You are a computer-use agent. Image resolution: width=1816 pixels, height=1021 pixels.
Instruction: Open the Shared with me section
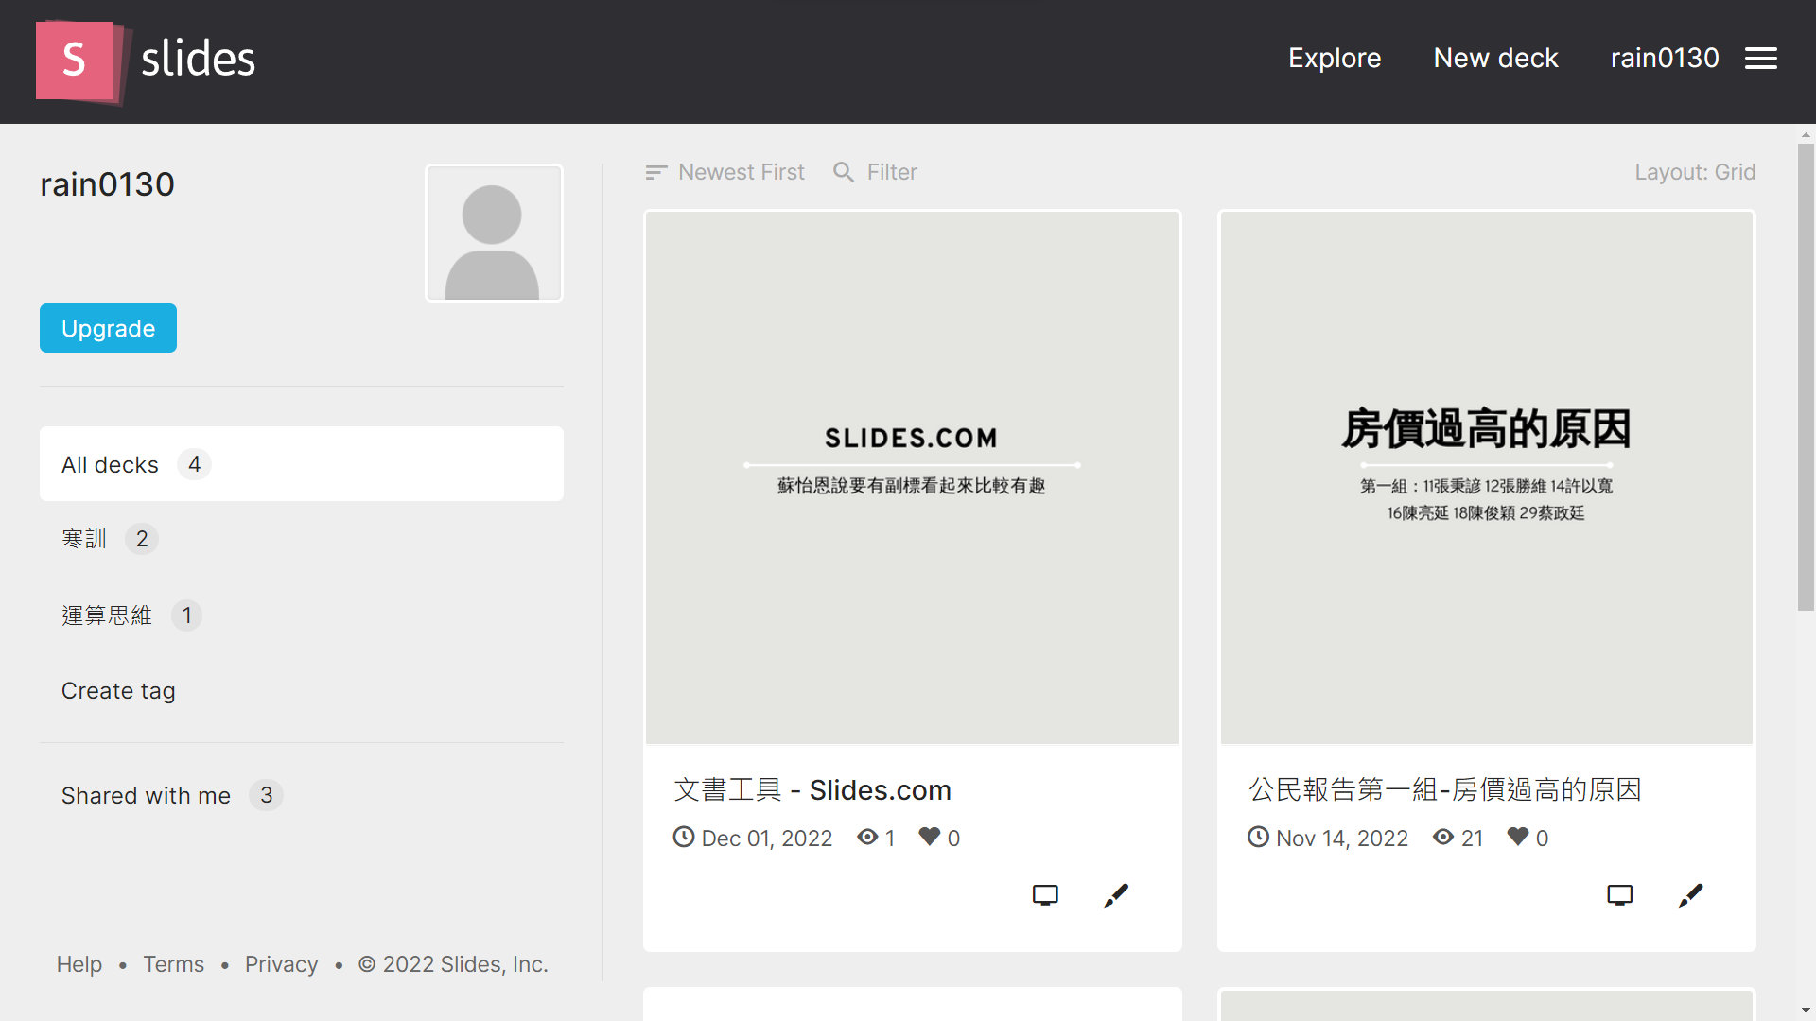pos(147,796)
